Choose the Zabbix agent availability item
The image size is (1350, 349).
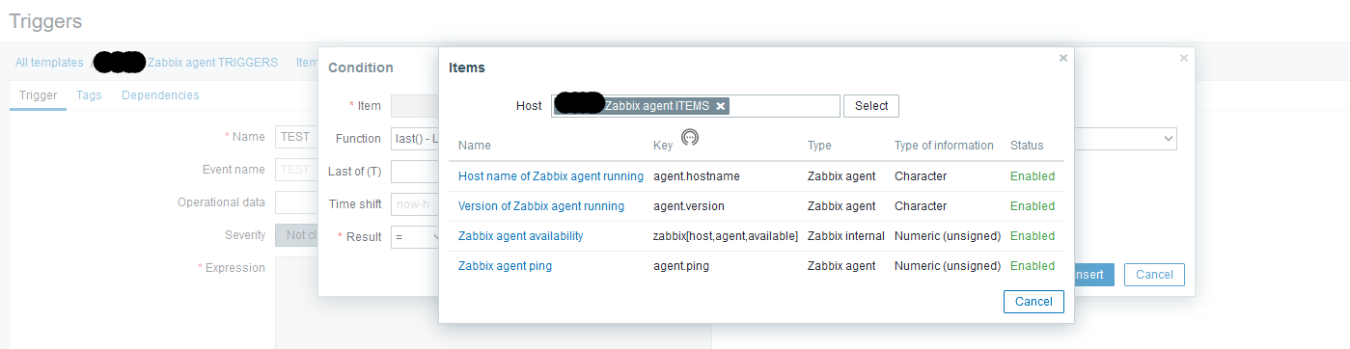click(x=521, y=236)
